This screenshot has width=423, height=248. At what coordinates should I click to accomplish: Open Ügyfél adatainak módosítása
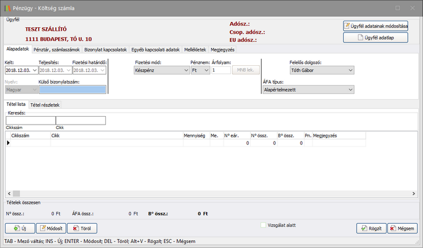click(x=376, y=26)
